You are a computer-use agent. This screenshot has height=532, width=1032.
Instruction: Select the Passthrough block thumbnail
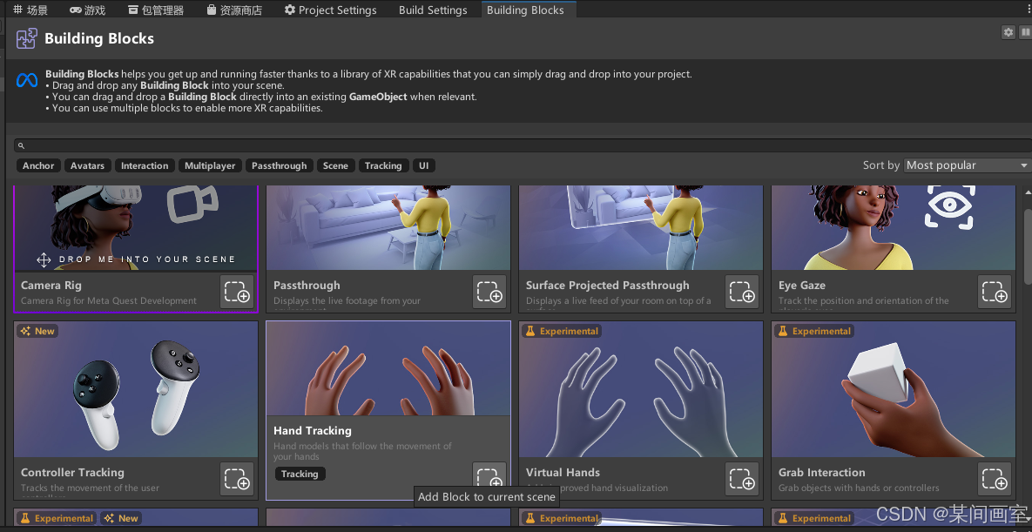(x=388, y=228)
